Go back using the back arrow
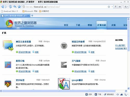 2,7
